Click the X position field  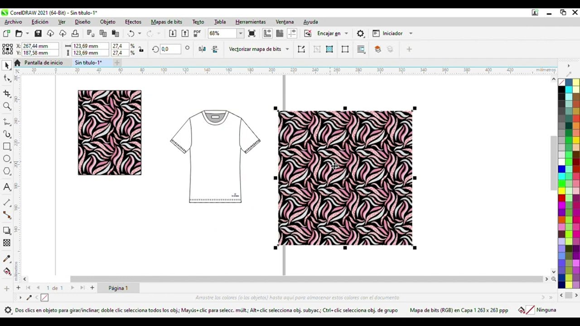click(x=40, y=46)
